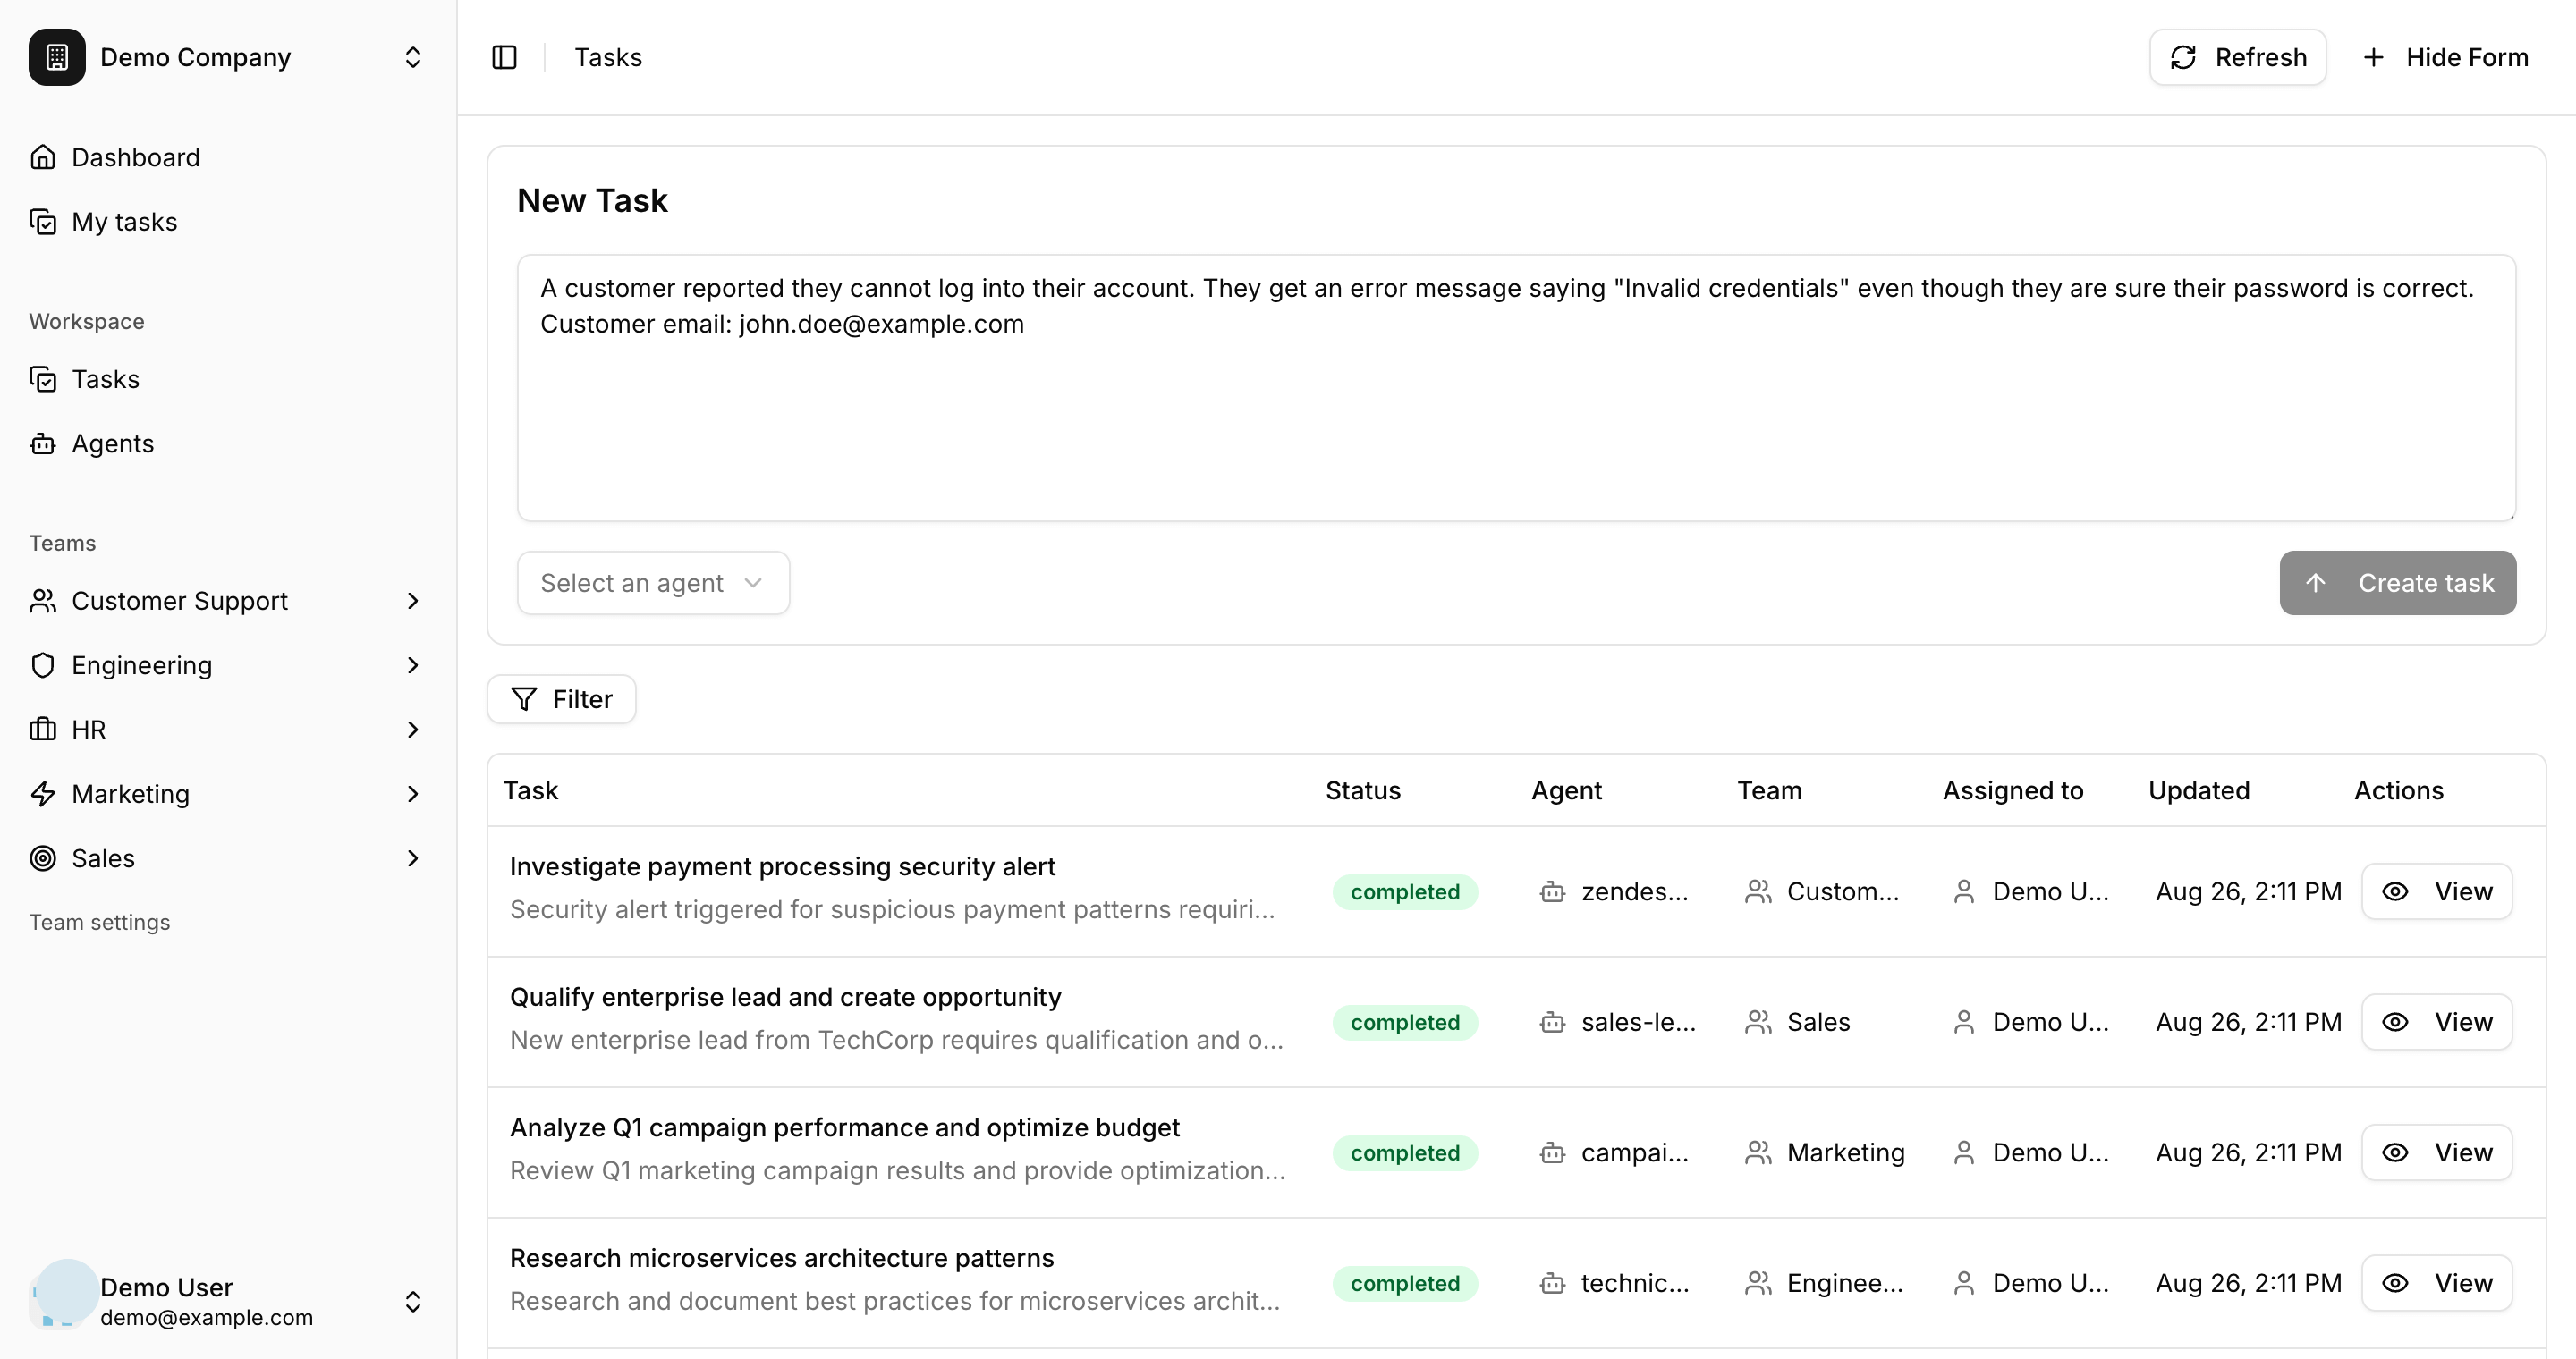Open the Select an agent dropdown
This screenshot has height=1359, width=2576.
[x=653, y=583]
